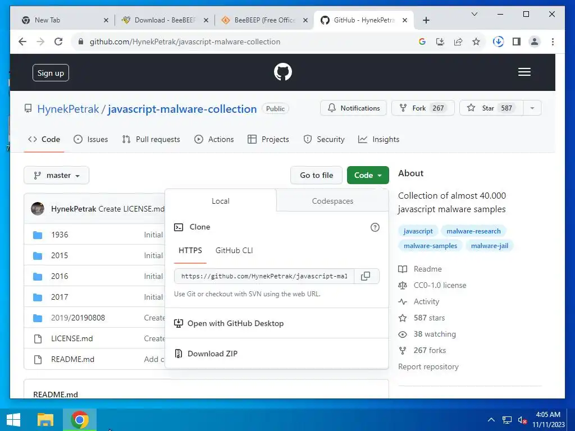Screen dimensions: 575x431
Task: Open a new browser tab with plus
Action: tap(426, 20)
